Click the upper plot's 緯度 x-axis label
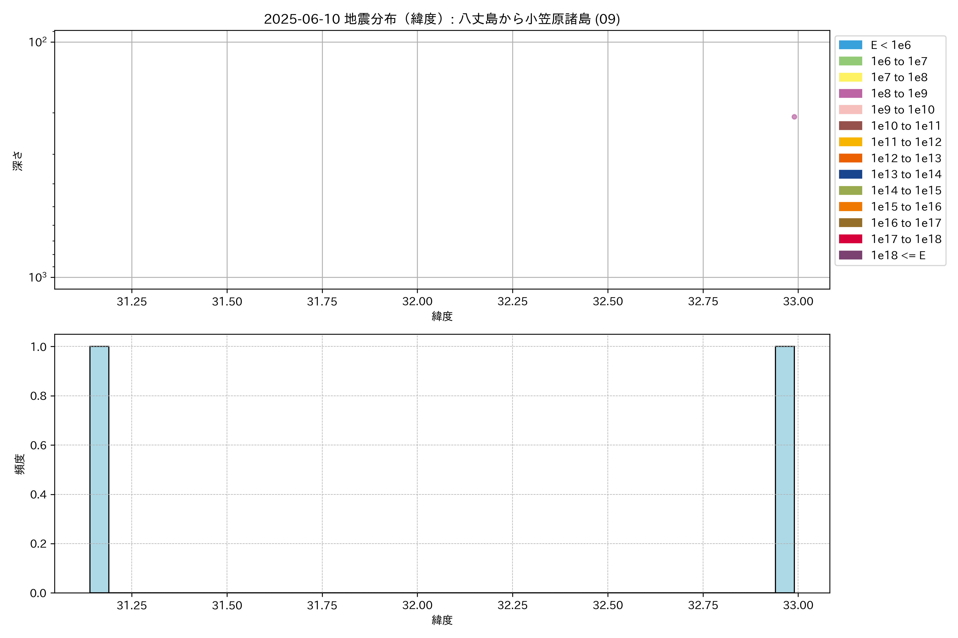This screenshot has height=638, width=958. tap(442, 316)
